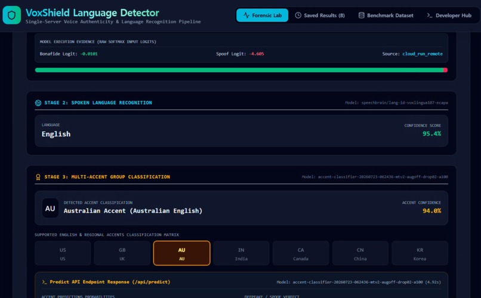The image size is (481, 298).
Task: Open the Forensic Lab tab
Action: [262, 15]
